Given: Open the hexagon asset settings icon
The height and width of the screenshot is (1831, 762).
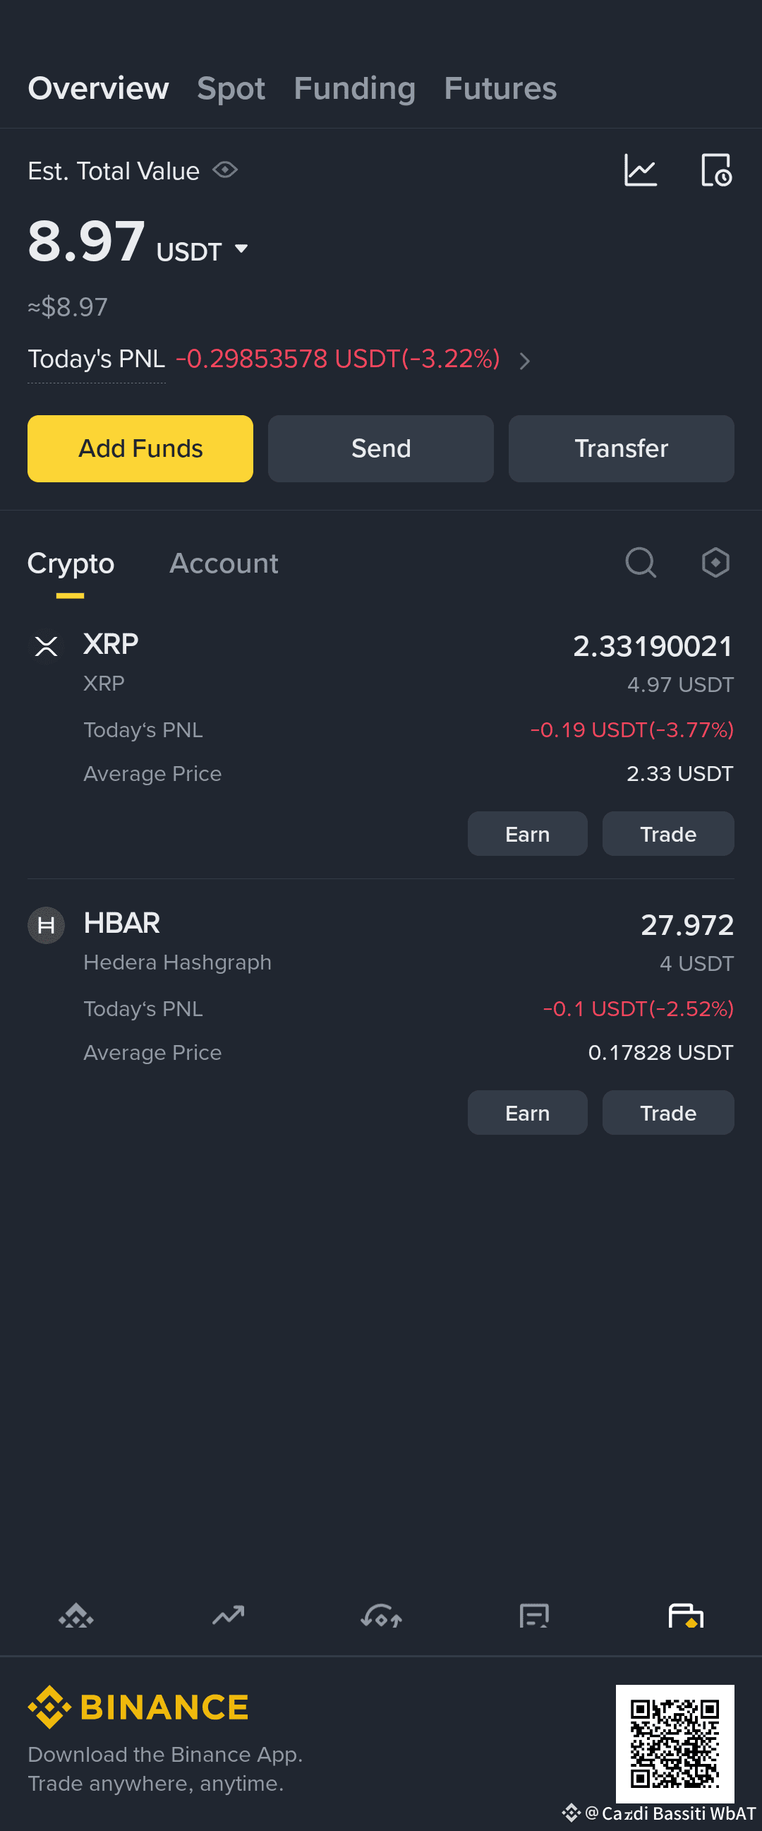Looking at the screenshot, I should click(x=715, y=563).
